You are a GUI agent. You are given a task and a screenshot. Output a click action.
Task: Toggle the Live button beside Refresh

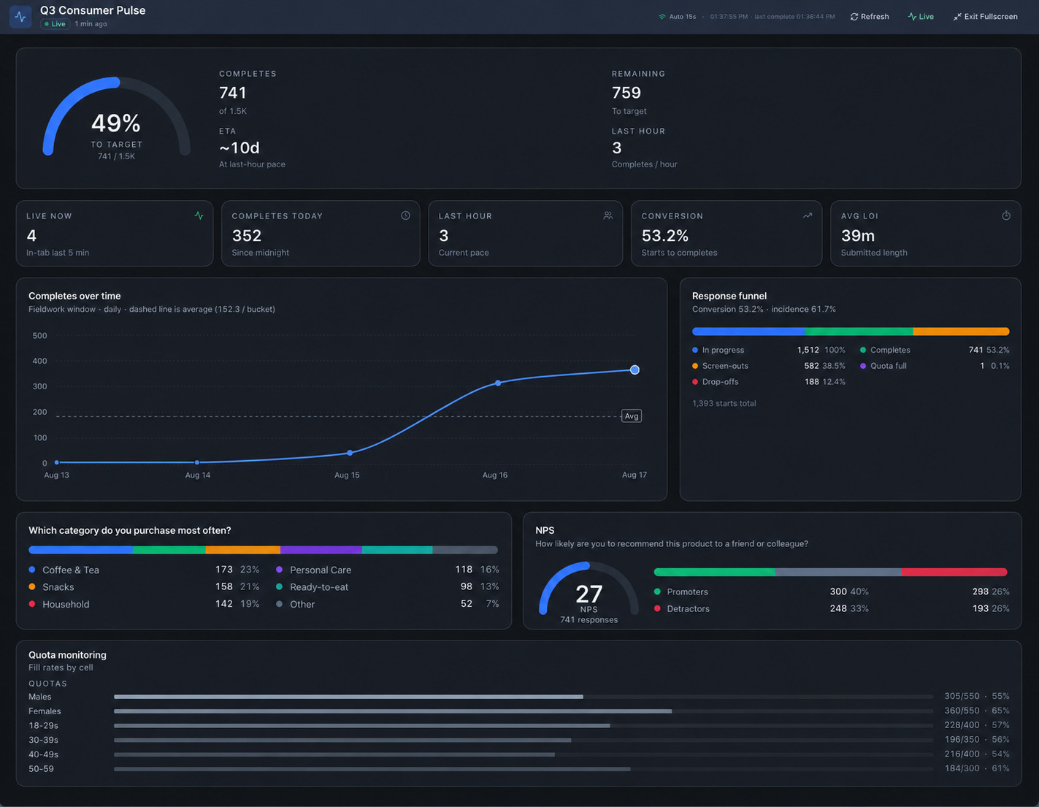(921, 17)
